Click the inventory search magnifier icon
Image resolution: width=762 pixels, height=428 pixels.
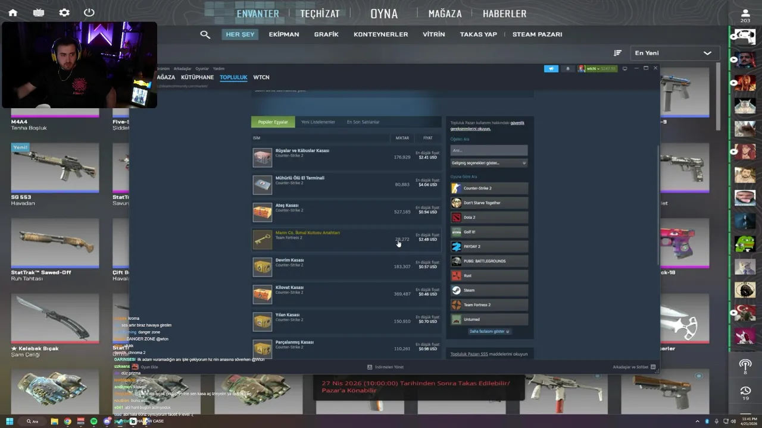point(205,34)
